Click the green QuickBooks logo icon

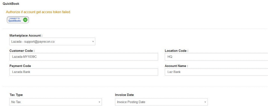tap(25, 20)
